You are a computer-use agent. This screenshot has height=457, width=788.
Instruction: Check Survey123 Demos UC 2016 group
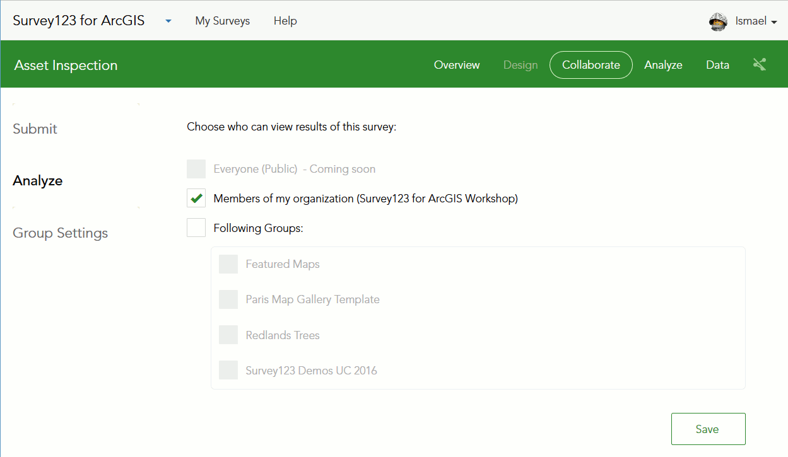click(x=228, y=370)
